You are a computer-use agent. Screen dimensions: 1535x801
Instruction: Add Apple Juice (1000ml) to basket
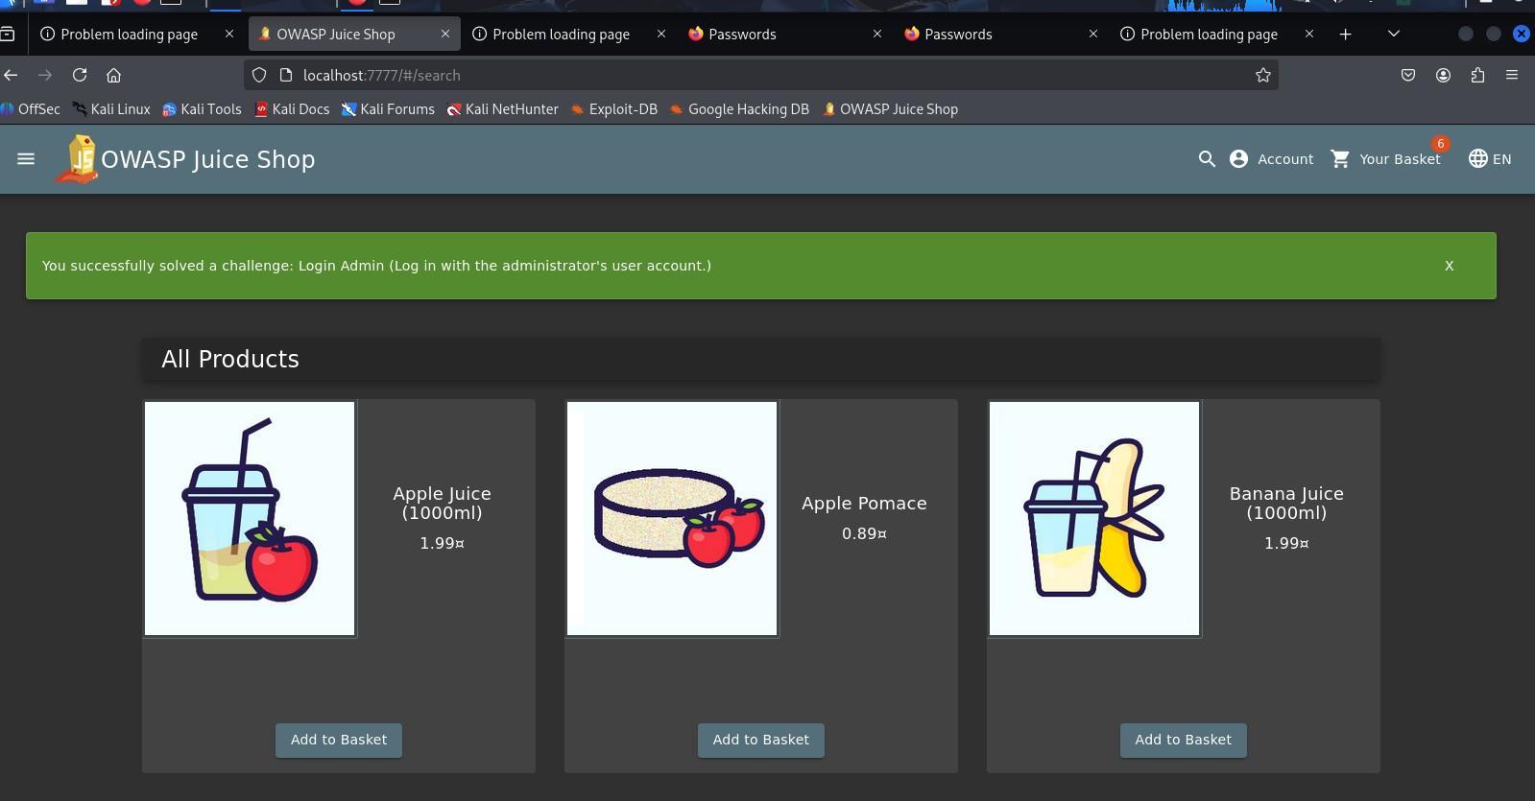[339, 740]
